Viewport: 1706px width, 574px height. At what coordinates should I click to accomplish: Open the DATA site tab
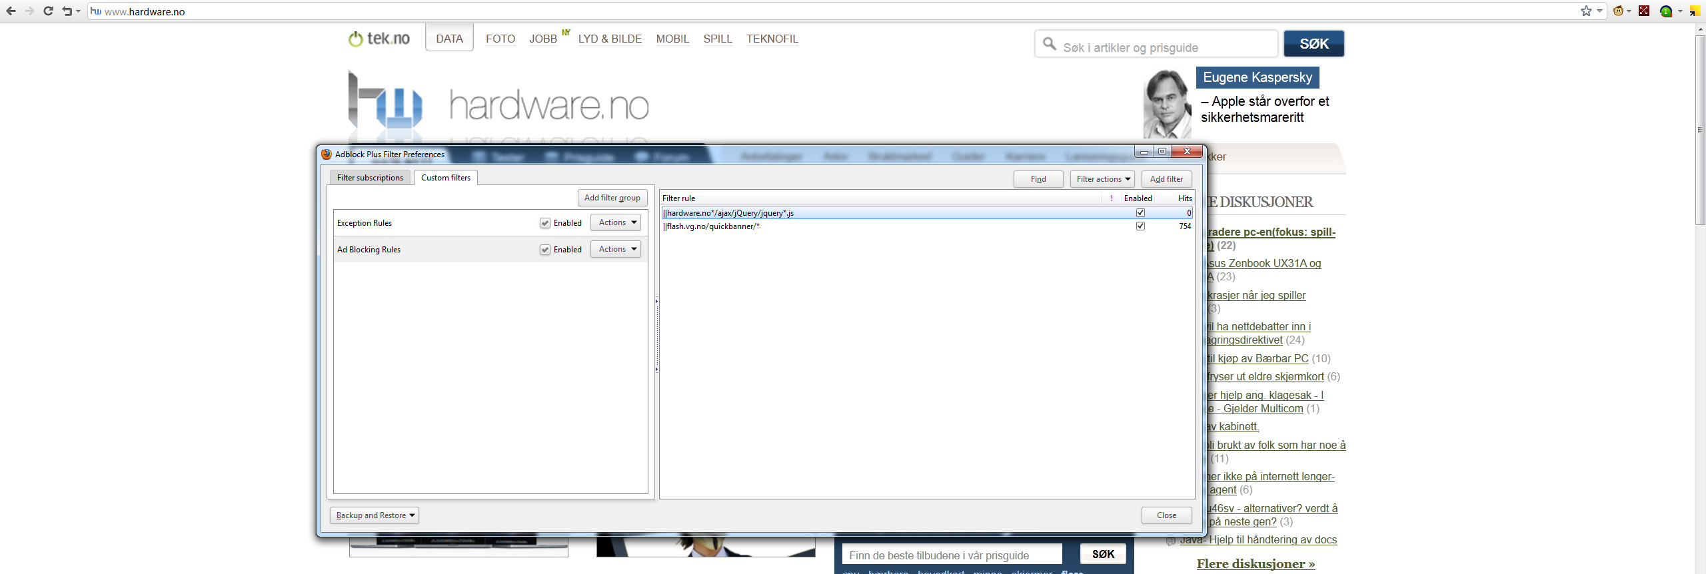[x=449, y=39]
